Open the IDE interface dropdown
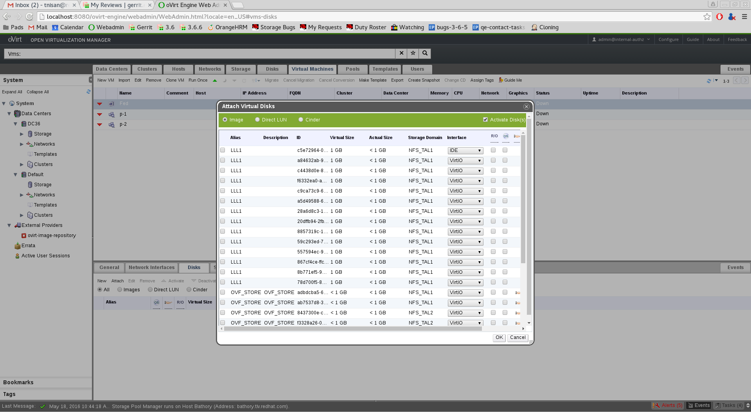 tap(465, 151)
